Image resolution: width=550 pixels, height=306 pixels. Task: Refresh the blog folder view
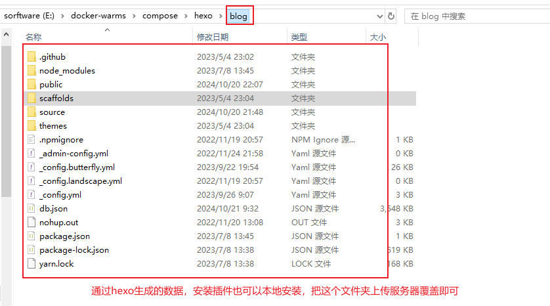pos(391,16)
